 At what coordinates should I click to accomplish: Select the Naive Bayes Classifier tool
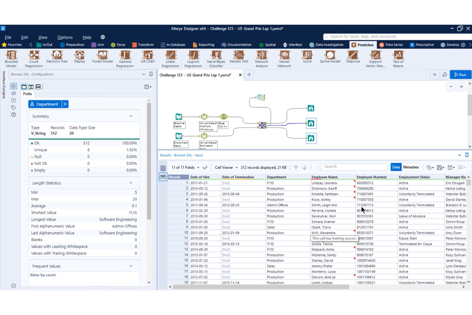click(216, 59)
